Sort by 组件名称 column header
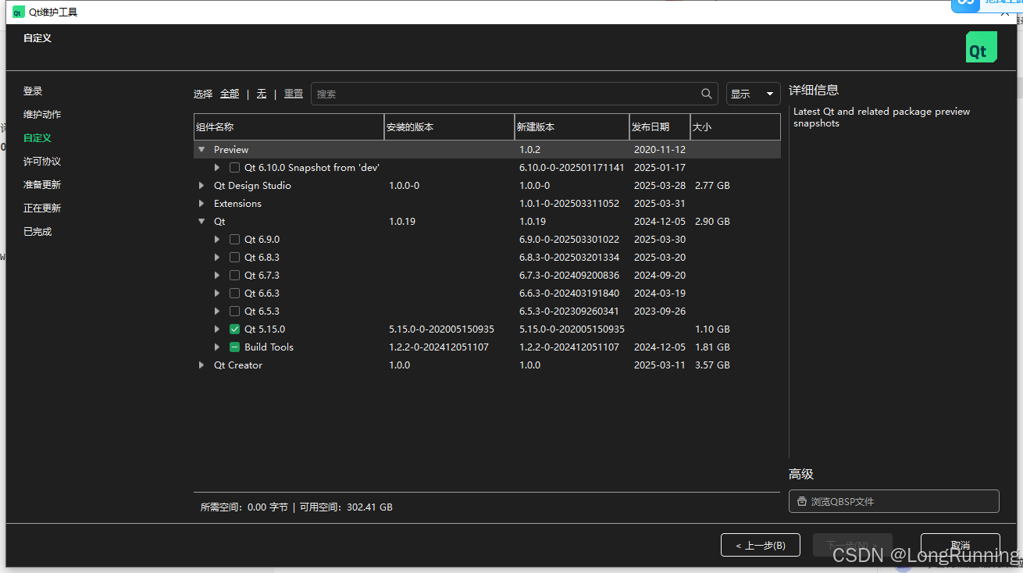Image resolution: width=1023 pixels, height=573 pixels. (289, 126)
